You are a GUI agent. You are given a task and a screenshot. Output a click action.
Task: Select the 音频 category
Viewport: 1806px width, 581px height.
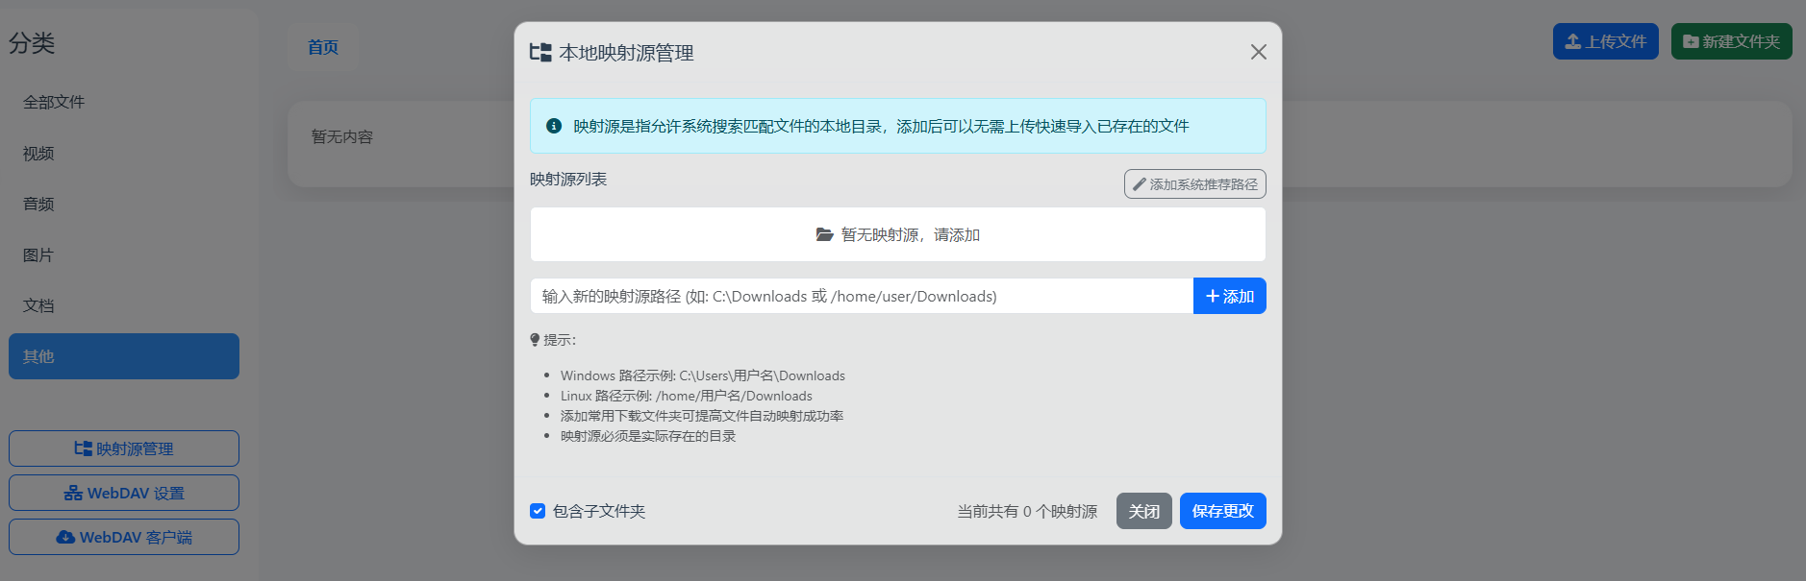(x=38, y=205)
